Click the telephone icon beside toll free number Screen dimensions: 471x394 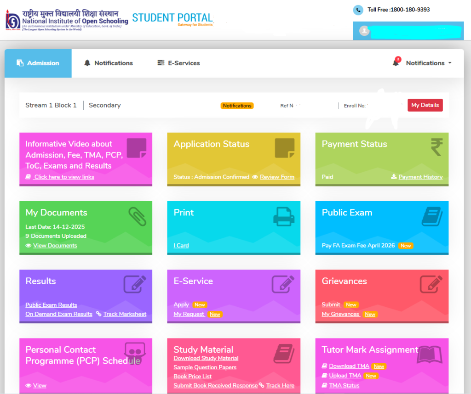(x=358, y=10)
